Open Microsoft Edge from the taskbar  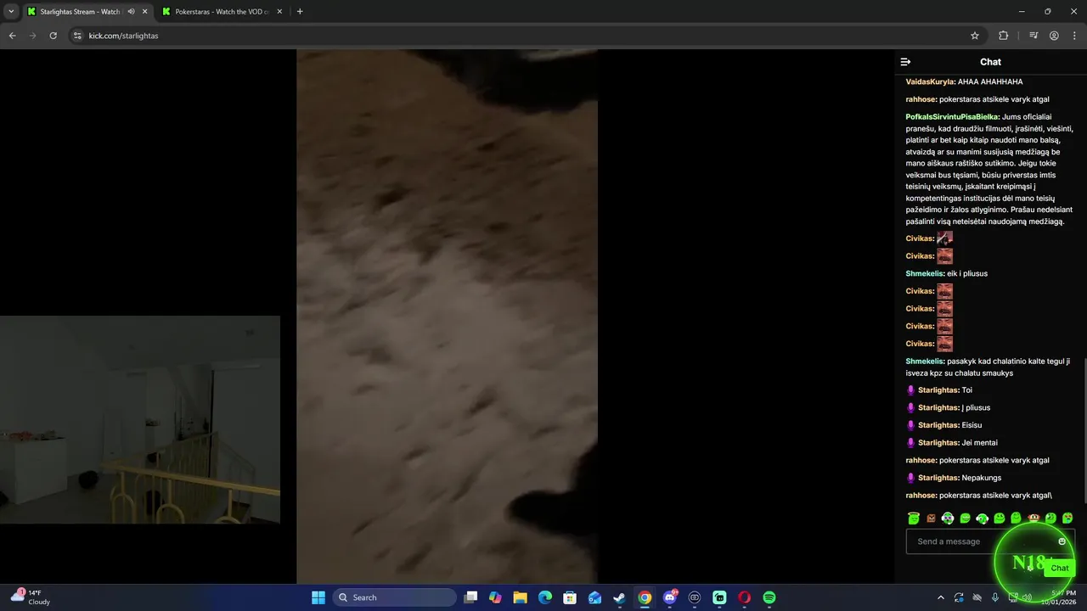pos(545,597)
